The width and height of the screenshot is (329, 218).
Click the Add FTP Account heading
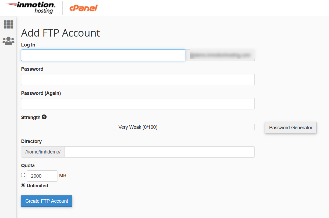click(x=61, y=33)
